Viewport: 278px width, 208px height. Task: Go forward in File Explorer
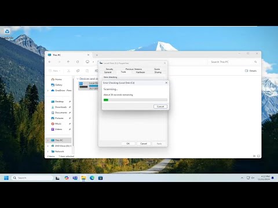tap(59, 62)
